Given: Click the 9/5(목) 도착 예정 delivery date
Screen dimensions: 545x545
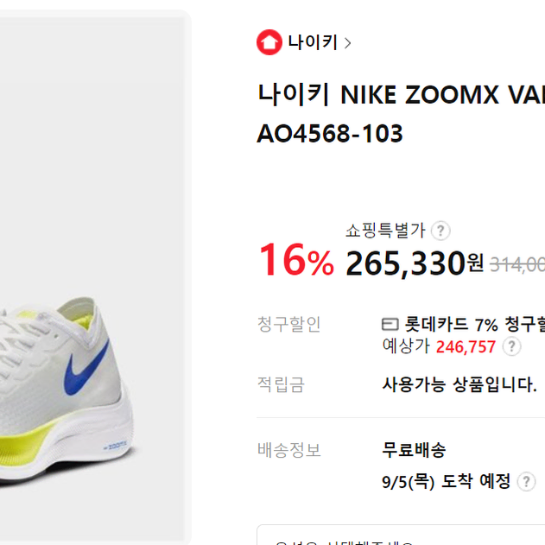Looking at the screenshot, I should (446, 482).
